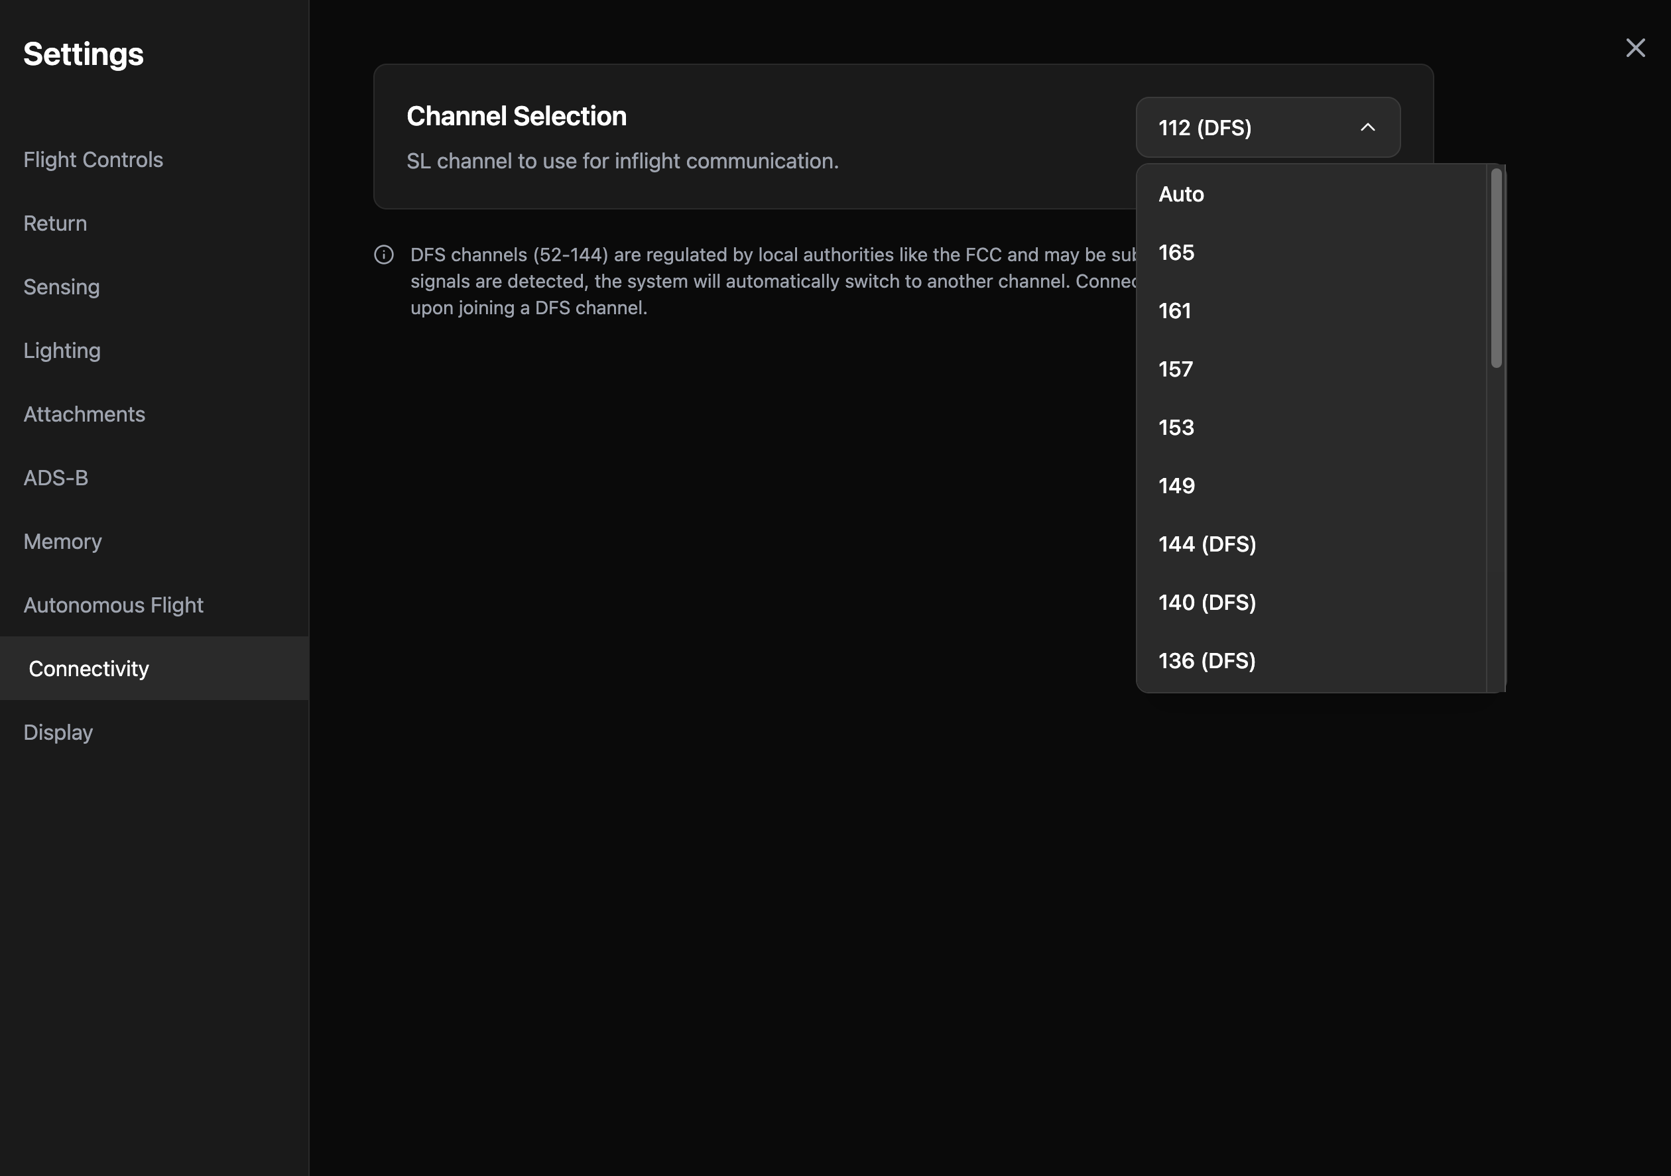Open the Memory settings section
The image size is (1671, 1176).
155,542
